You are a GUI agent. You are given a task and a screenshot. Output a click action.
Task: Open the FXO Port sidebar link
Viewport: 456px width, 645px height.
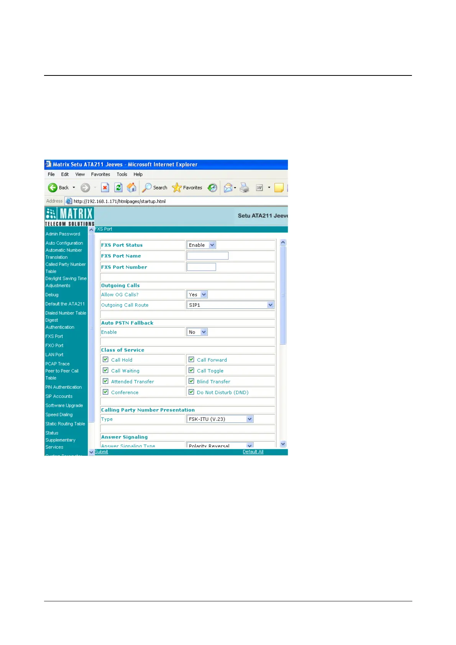pos(54,345)
